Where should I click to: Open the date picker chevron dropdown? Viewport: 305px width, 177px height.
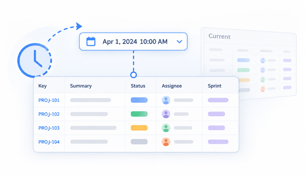[179, 42]
